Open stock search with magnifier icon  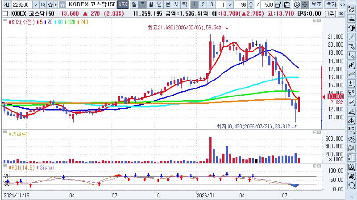[43, 4]
